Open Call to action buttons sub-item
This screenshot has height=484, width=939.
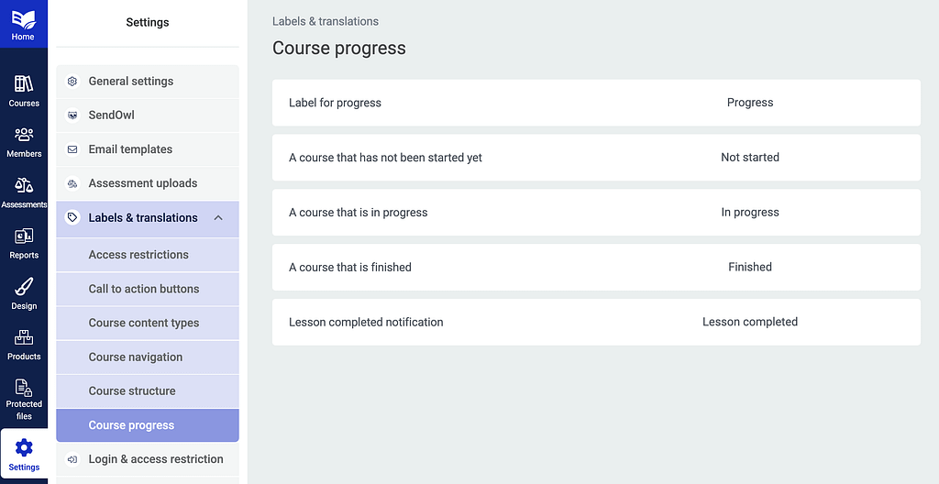point(148,289)
